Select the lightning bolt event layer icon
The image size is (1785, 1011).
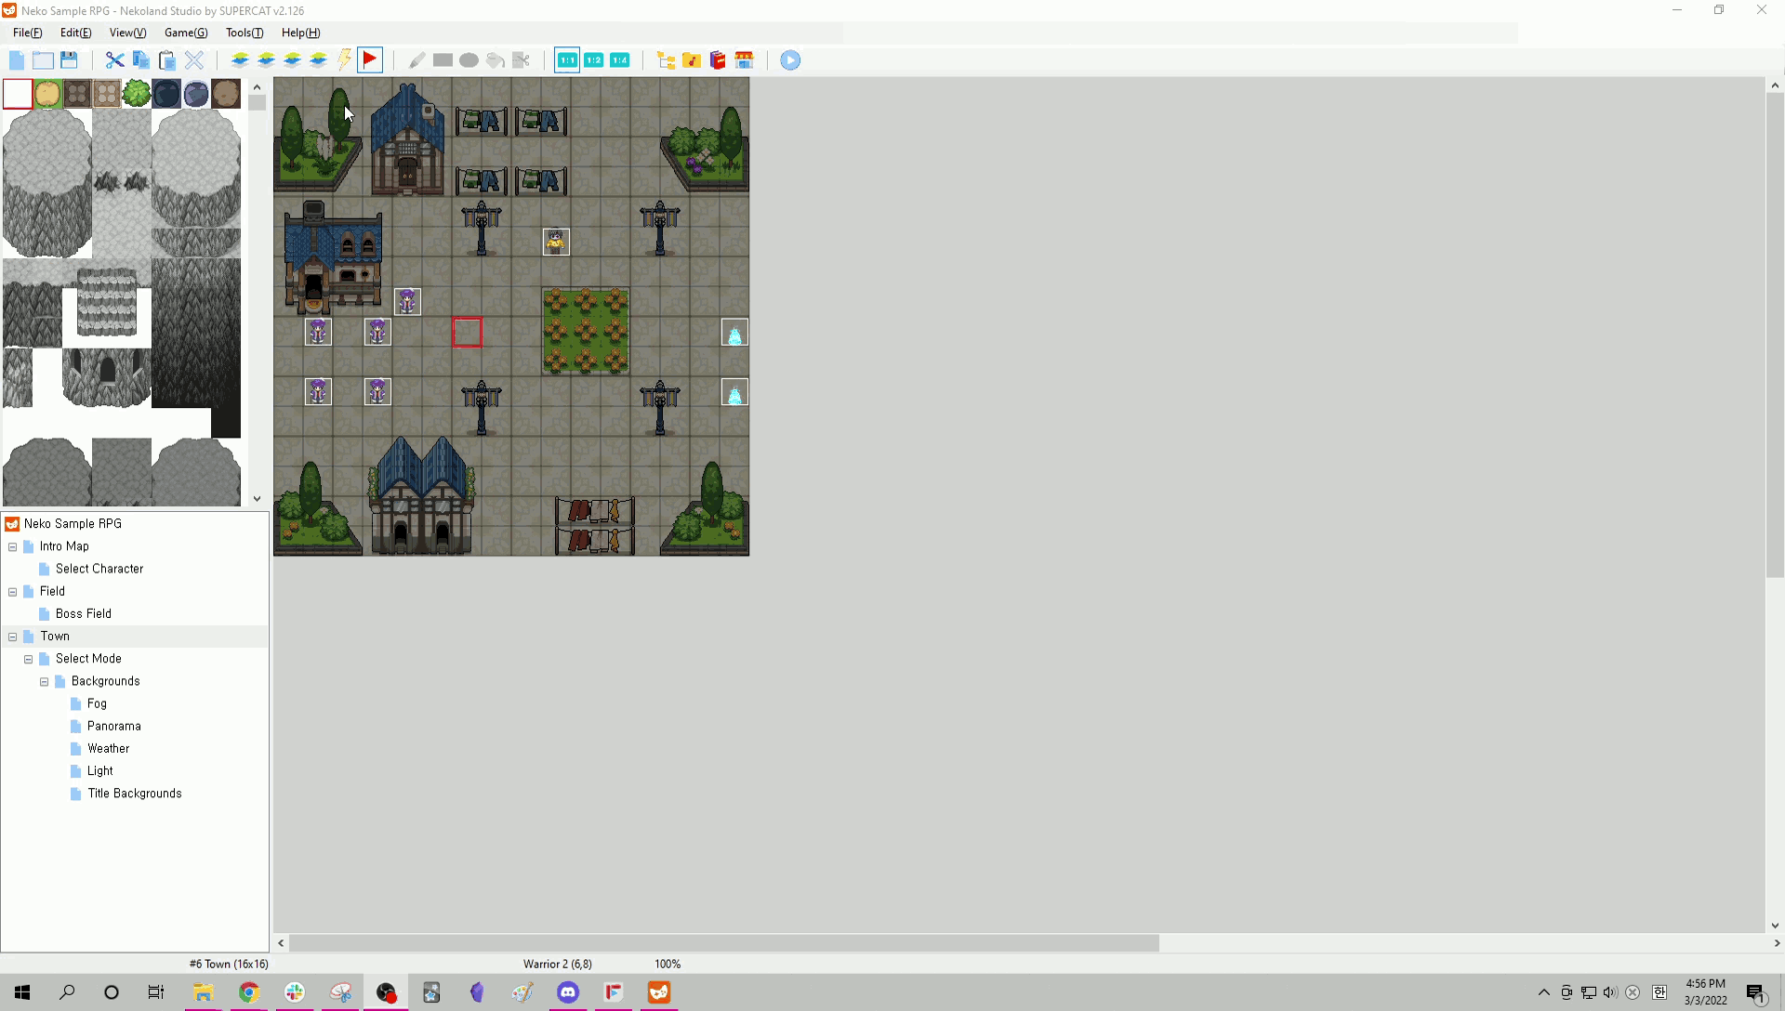click(x=344, y=60)
